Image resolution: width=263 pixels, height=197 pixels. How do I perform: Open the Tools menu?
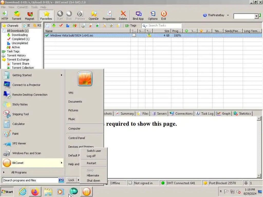(34, 7)
